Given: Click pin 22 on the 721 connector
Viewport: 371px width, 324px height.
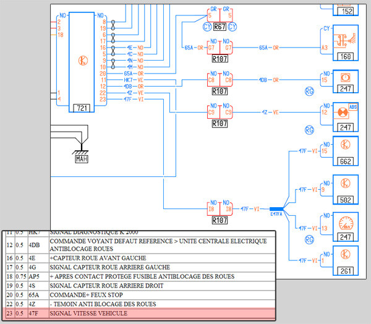Looking at the screenshot, I should [x=103, y=93].
